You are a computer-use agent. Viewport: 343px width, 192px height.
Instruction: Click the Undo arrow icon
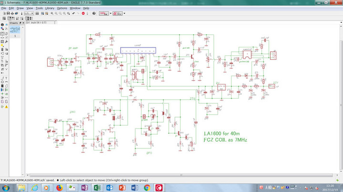[73, 14]
